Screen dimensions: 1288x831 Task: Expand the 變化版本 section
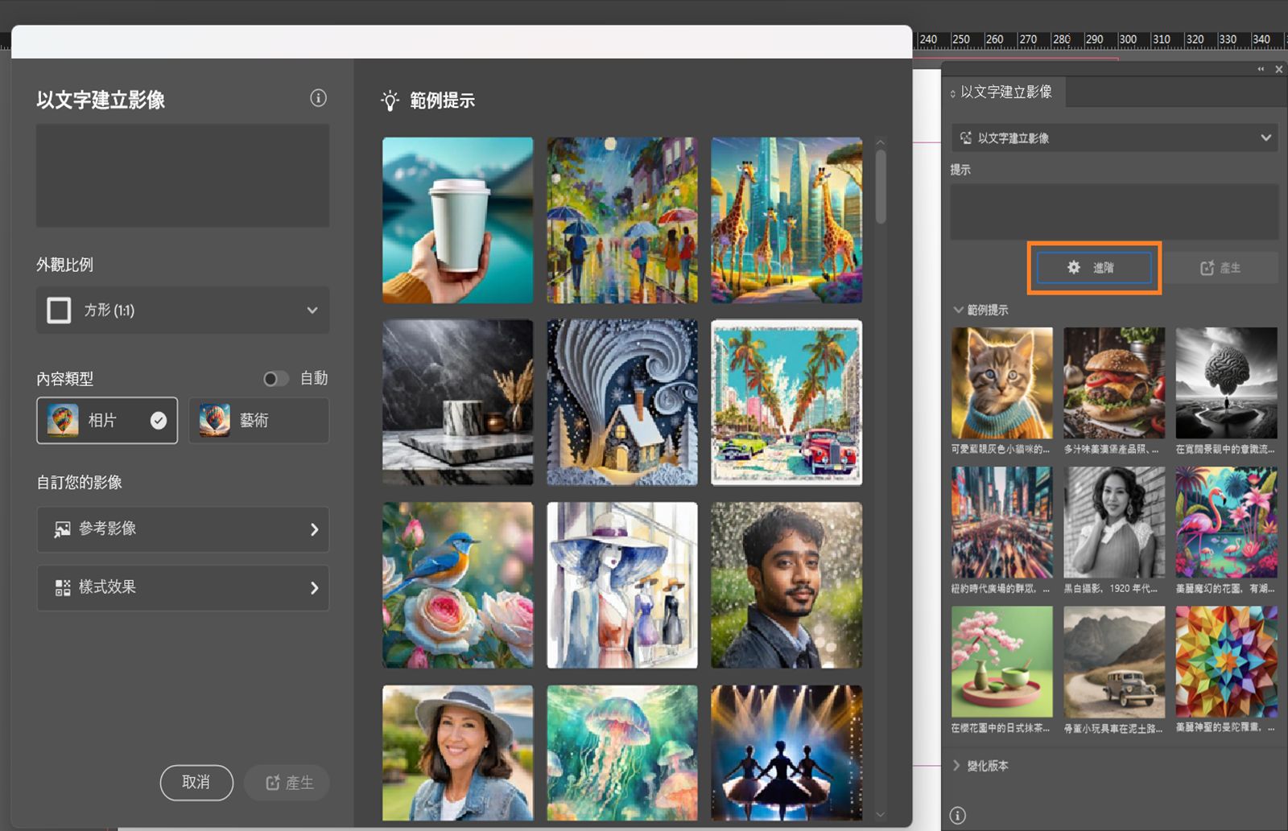[x=957, y=766]
